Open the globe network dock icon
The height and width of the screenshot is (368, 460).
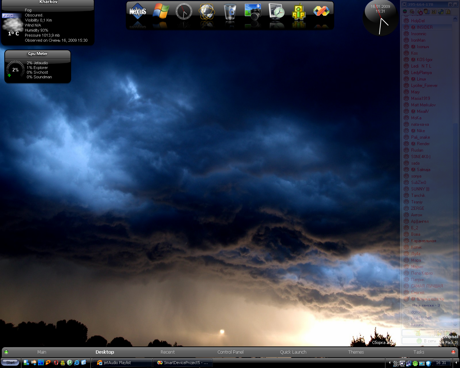pyautogui.click(x=207, y=11)
